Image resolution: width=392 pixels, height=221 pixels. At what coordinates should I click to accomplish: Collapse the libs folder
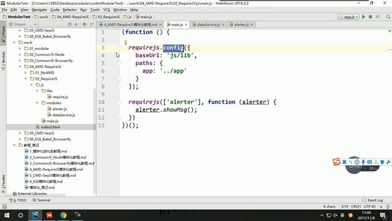pos(37,91)
